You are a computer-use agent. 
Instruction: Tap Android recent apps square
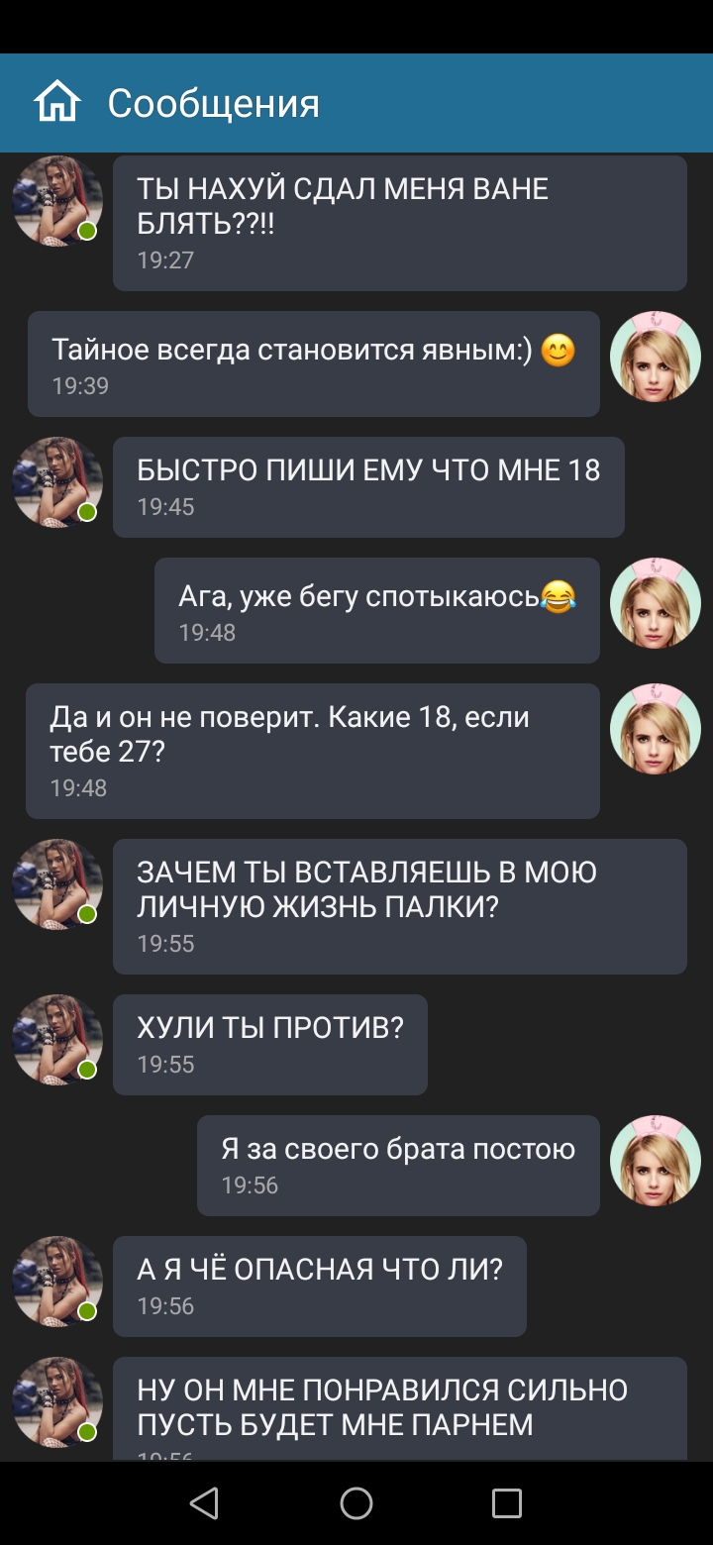pyautogui.click(x=507, y=1503)
